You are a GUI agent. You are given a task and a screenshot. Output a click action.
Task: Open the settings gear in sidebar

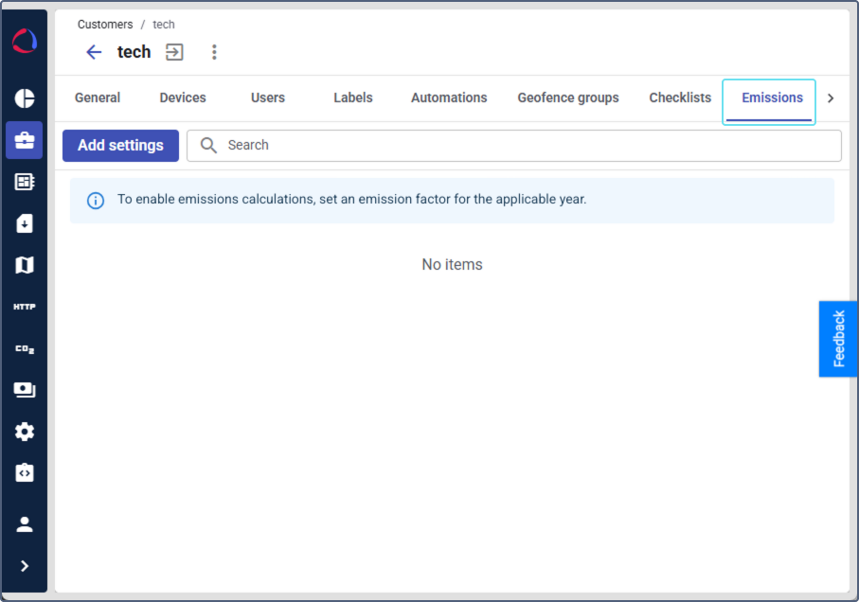25,432
